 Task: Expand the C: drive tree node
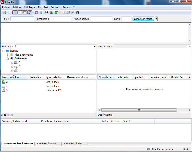click(x=12, y=62)
